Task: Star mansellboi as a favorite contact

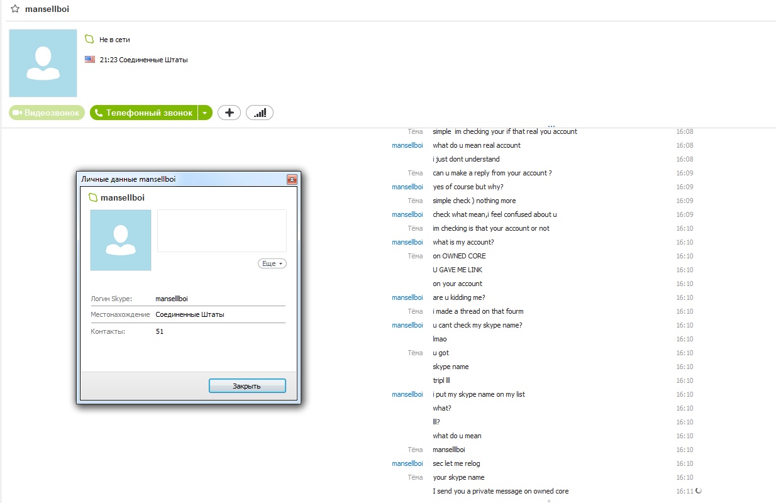Action: click(15, 9)
